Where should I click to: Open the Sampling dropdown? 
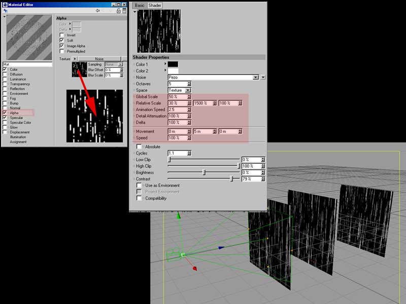[x=114, y=64]
